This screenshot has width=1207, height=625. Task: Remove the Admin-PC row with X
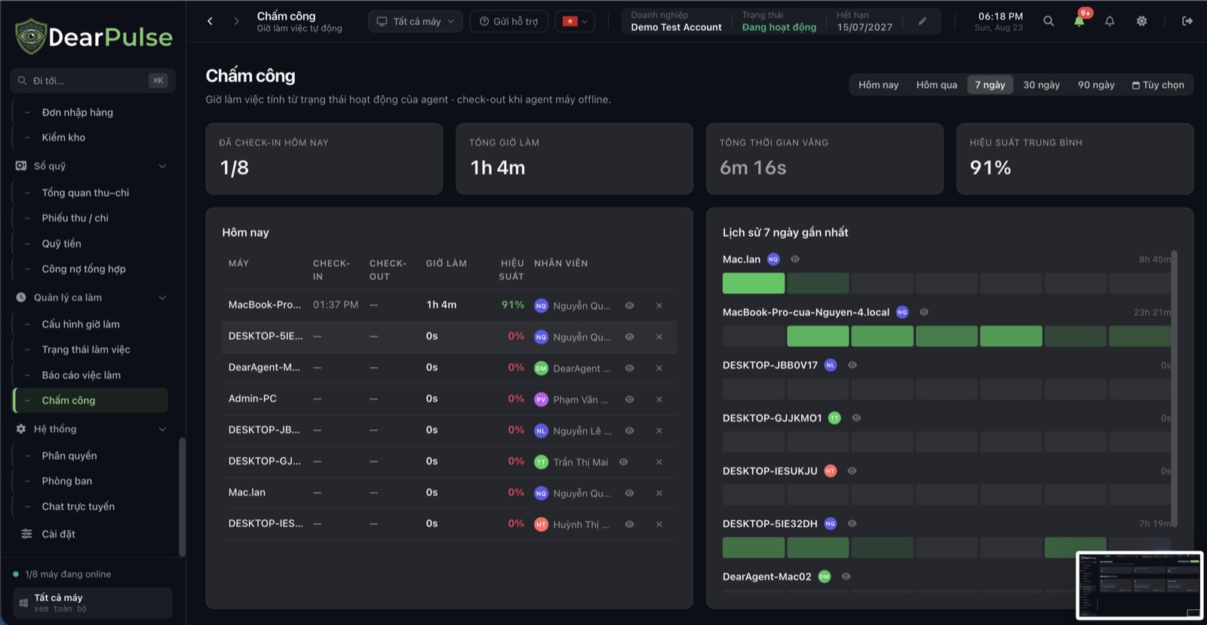click(659, 400)
